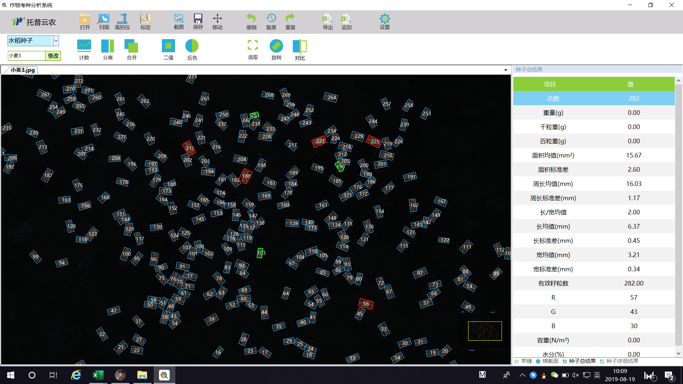683x384 pixels.
Task: Select the 标定 calibration tool
Action: click(145, 22)
